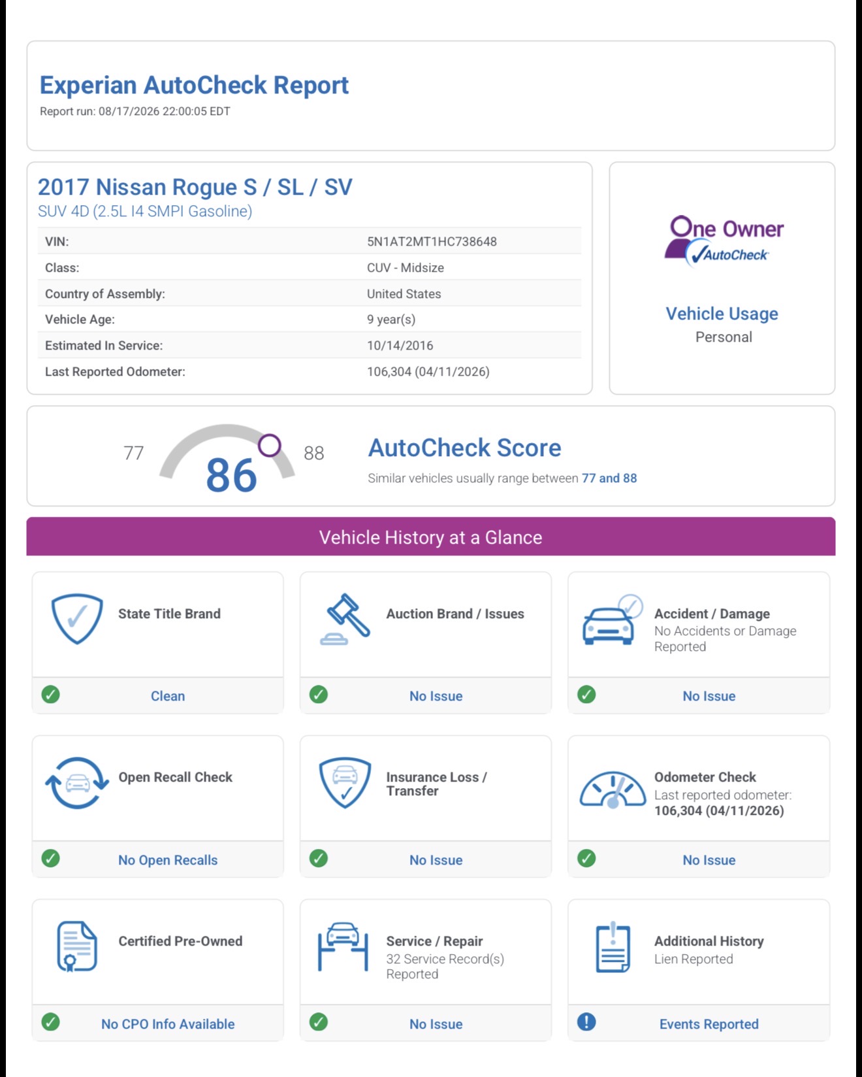Click the Service / Repair car lift icon
The image size is (862, 1077).
(343, 946)
